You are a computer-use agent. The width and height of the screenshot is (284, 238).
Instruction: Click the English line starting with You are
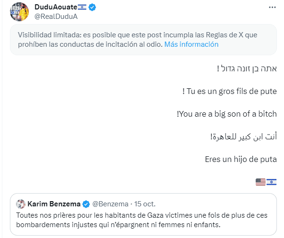click(226, 114)
